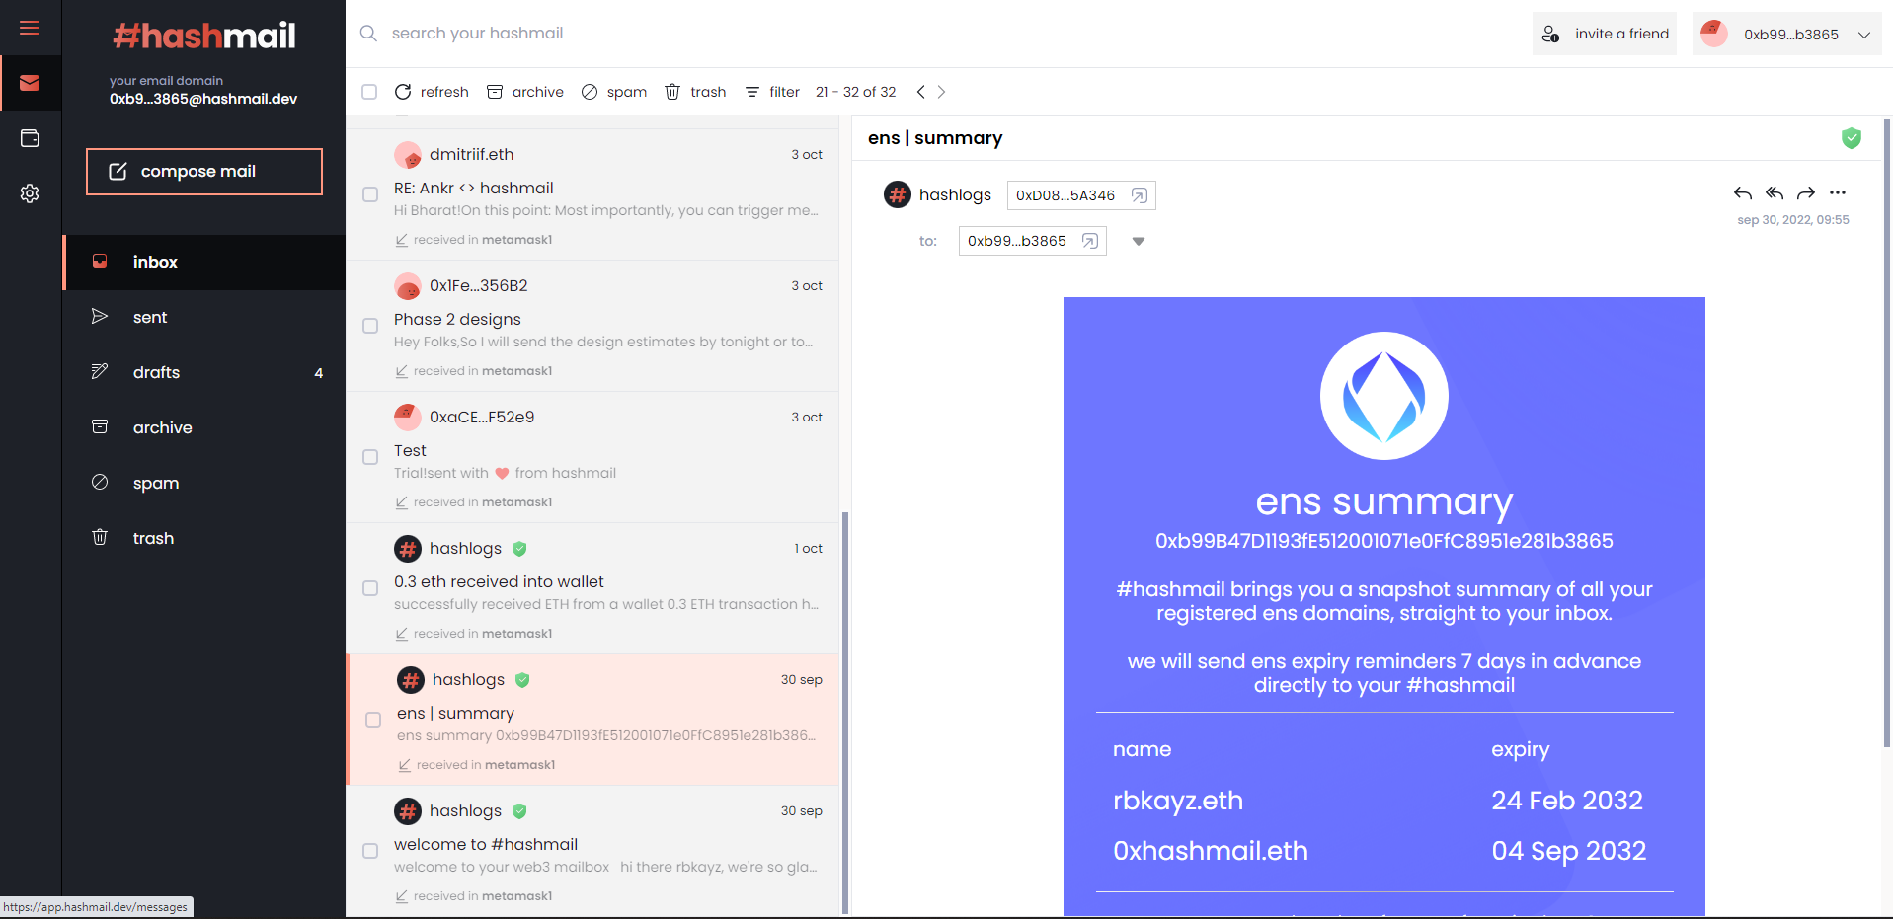Refresh the message list
The width and height of the screenshot is (1893, 919).
point(432,92)
